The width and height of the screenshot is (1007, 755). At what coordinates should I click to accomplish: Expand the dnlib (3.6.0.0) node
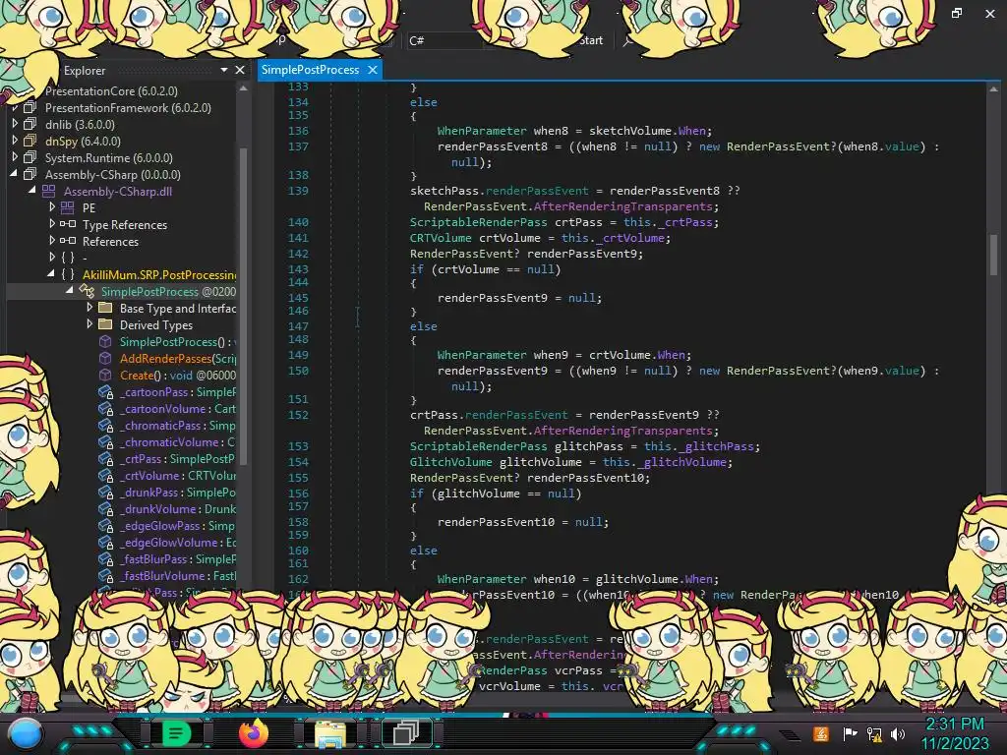16,123
